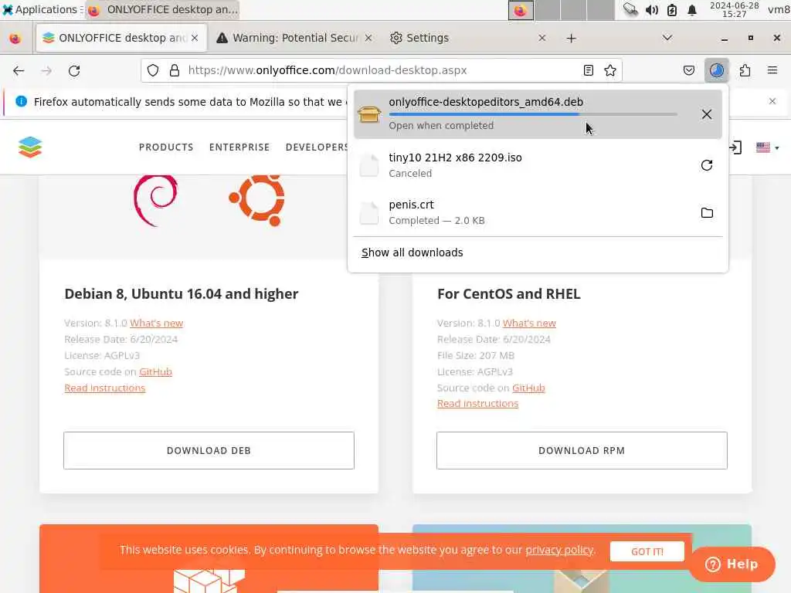Open the extensions puzzle icon
This screenshot has height=593, width=791.
coord(745,70)
